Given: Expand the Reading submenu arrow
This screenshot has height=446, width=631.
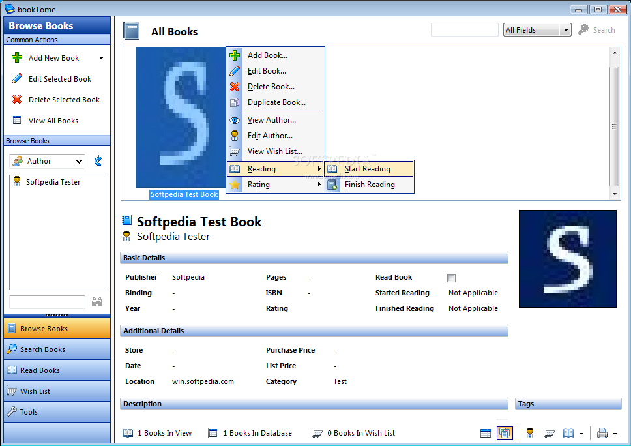Looking at the screenshot, I should pyautogui.click(x=319, y=169).
